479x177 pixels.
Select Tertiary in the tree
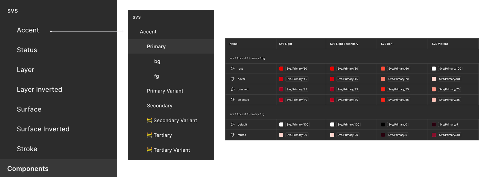[163, 135]
